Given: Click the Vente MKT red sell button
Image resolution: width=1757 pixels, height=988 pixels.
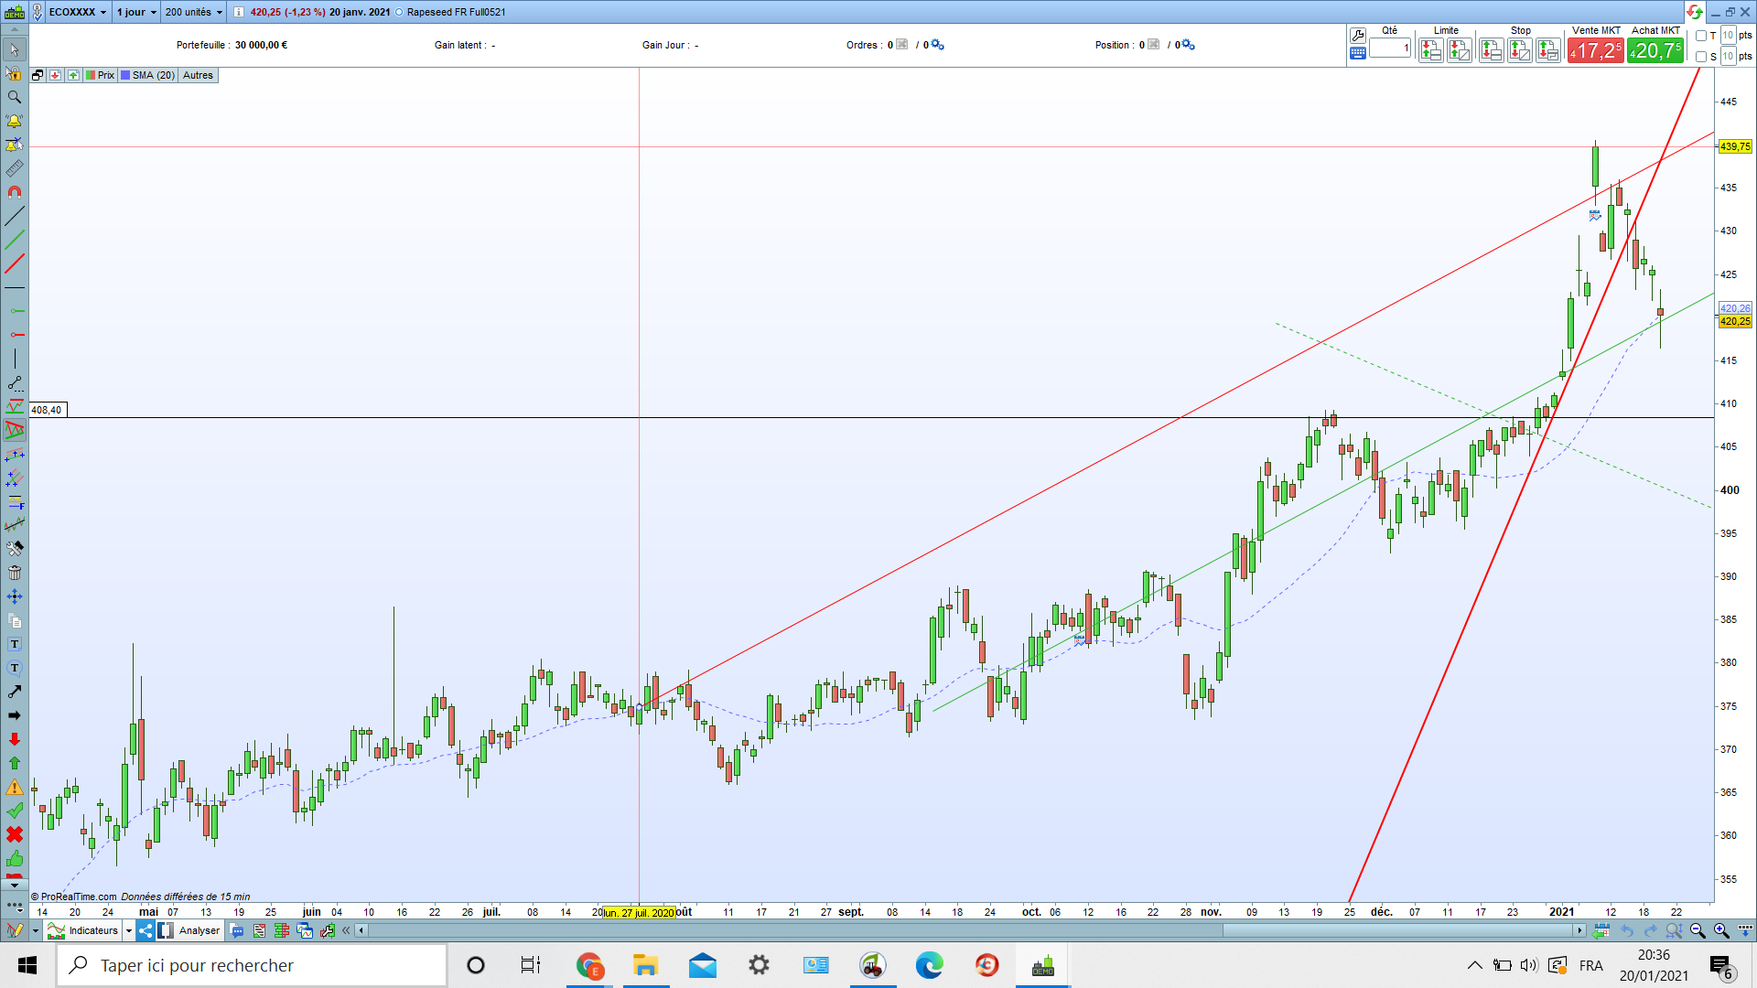Looking at the screenshot, I should 1595,50.
